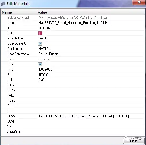This screenshot has width=146, height=145.
Task: Select the Solver Keyword *MAT_PIECEWISE_LINEAR_PLASTICITY_TITLE text
Action: click(73, 18)
